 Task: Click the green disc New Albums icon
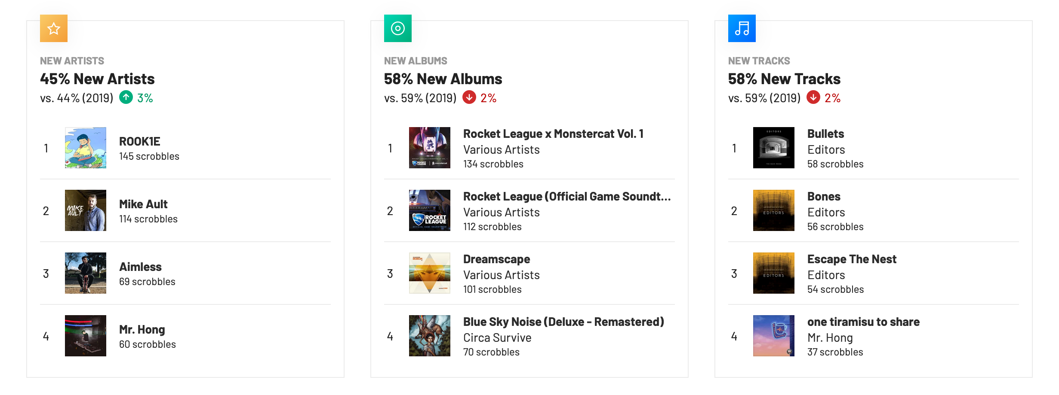(398, 28)
